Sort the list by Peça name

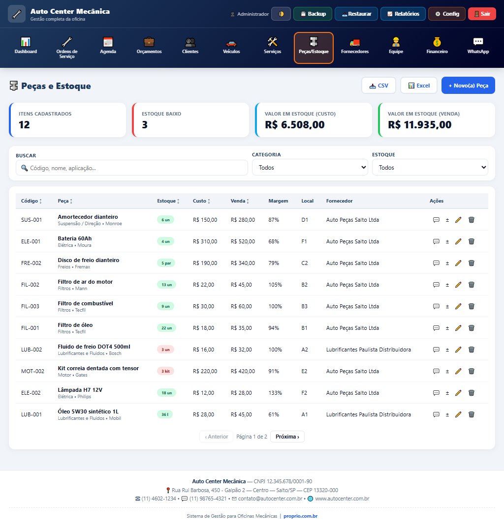tap(65, 201)
